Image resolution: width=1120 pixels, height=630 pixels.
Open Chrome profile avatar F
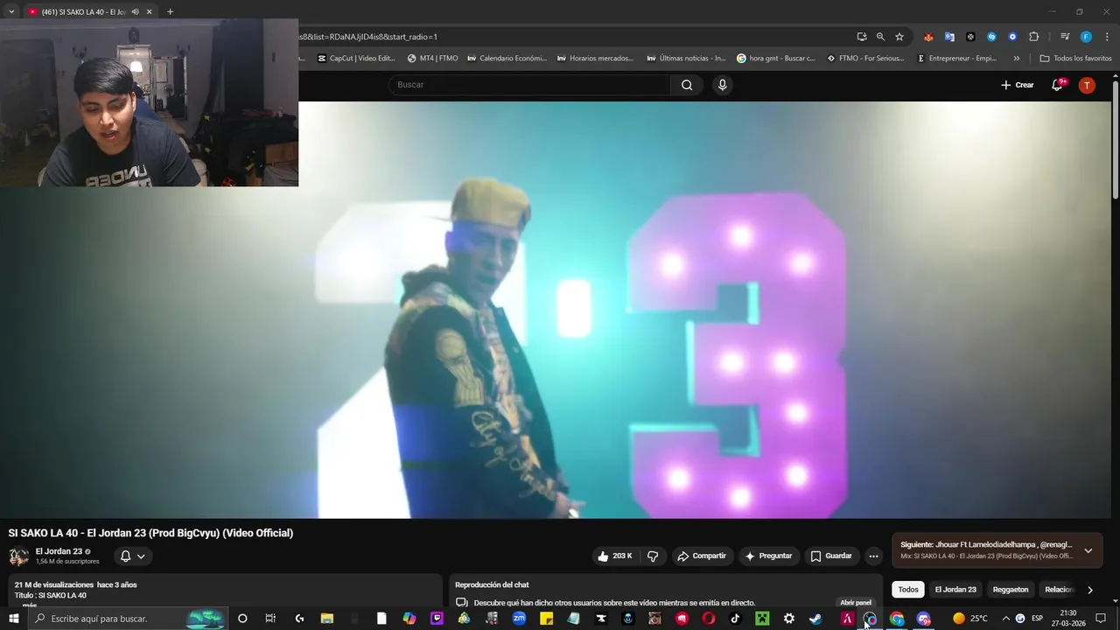[1086, 37]
